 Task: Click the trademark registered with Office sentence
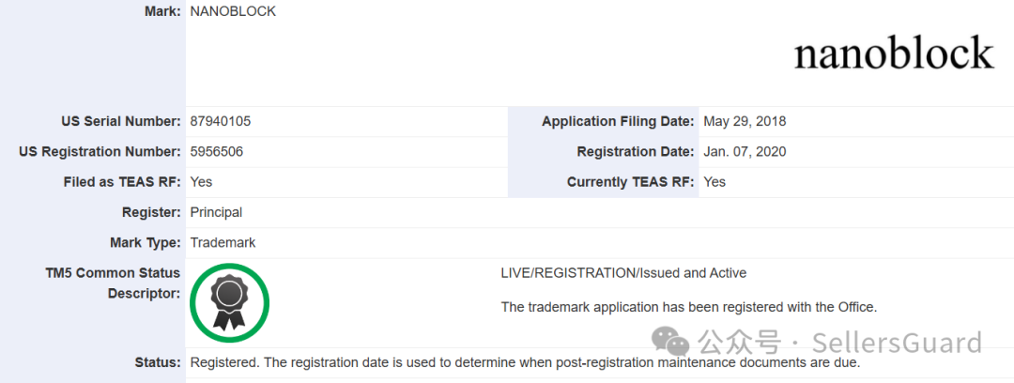tap(688, 307)
